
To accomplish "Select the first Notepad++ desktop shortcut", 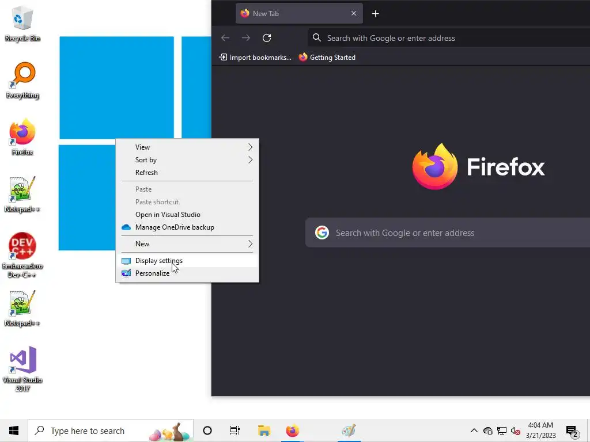I will [22, 195].
